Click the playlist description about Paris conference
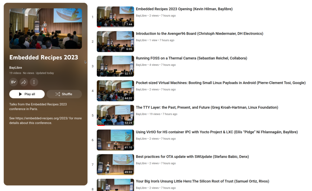 point(38,107)
